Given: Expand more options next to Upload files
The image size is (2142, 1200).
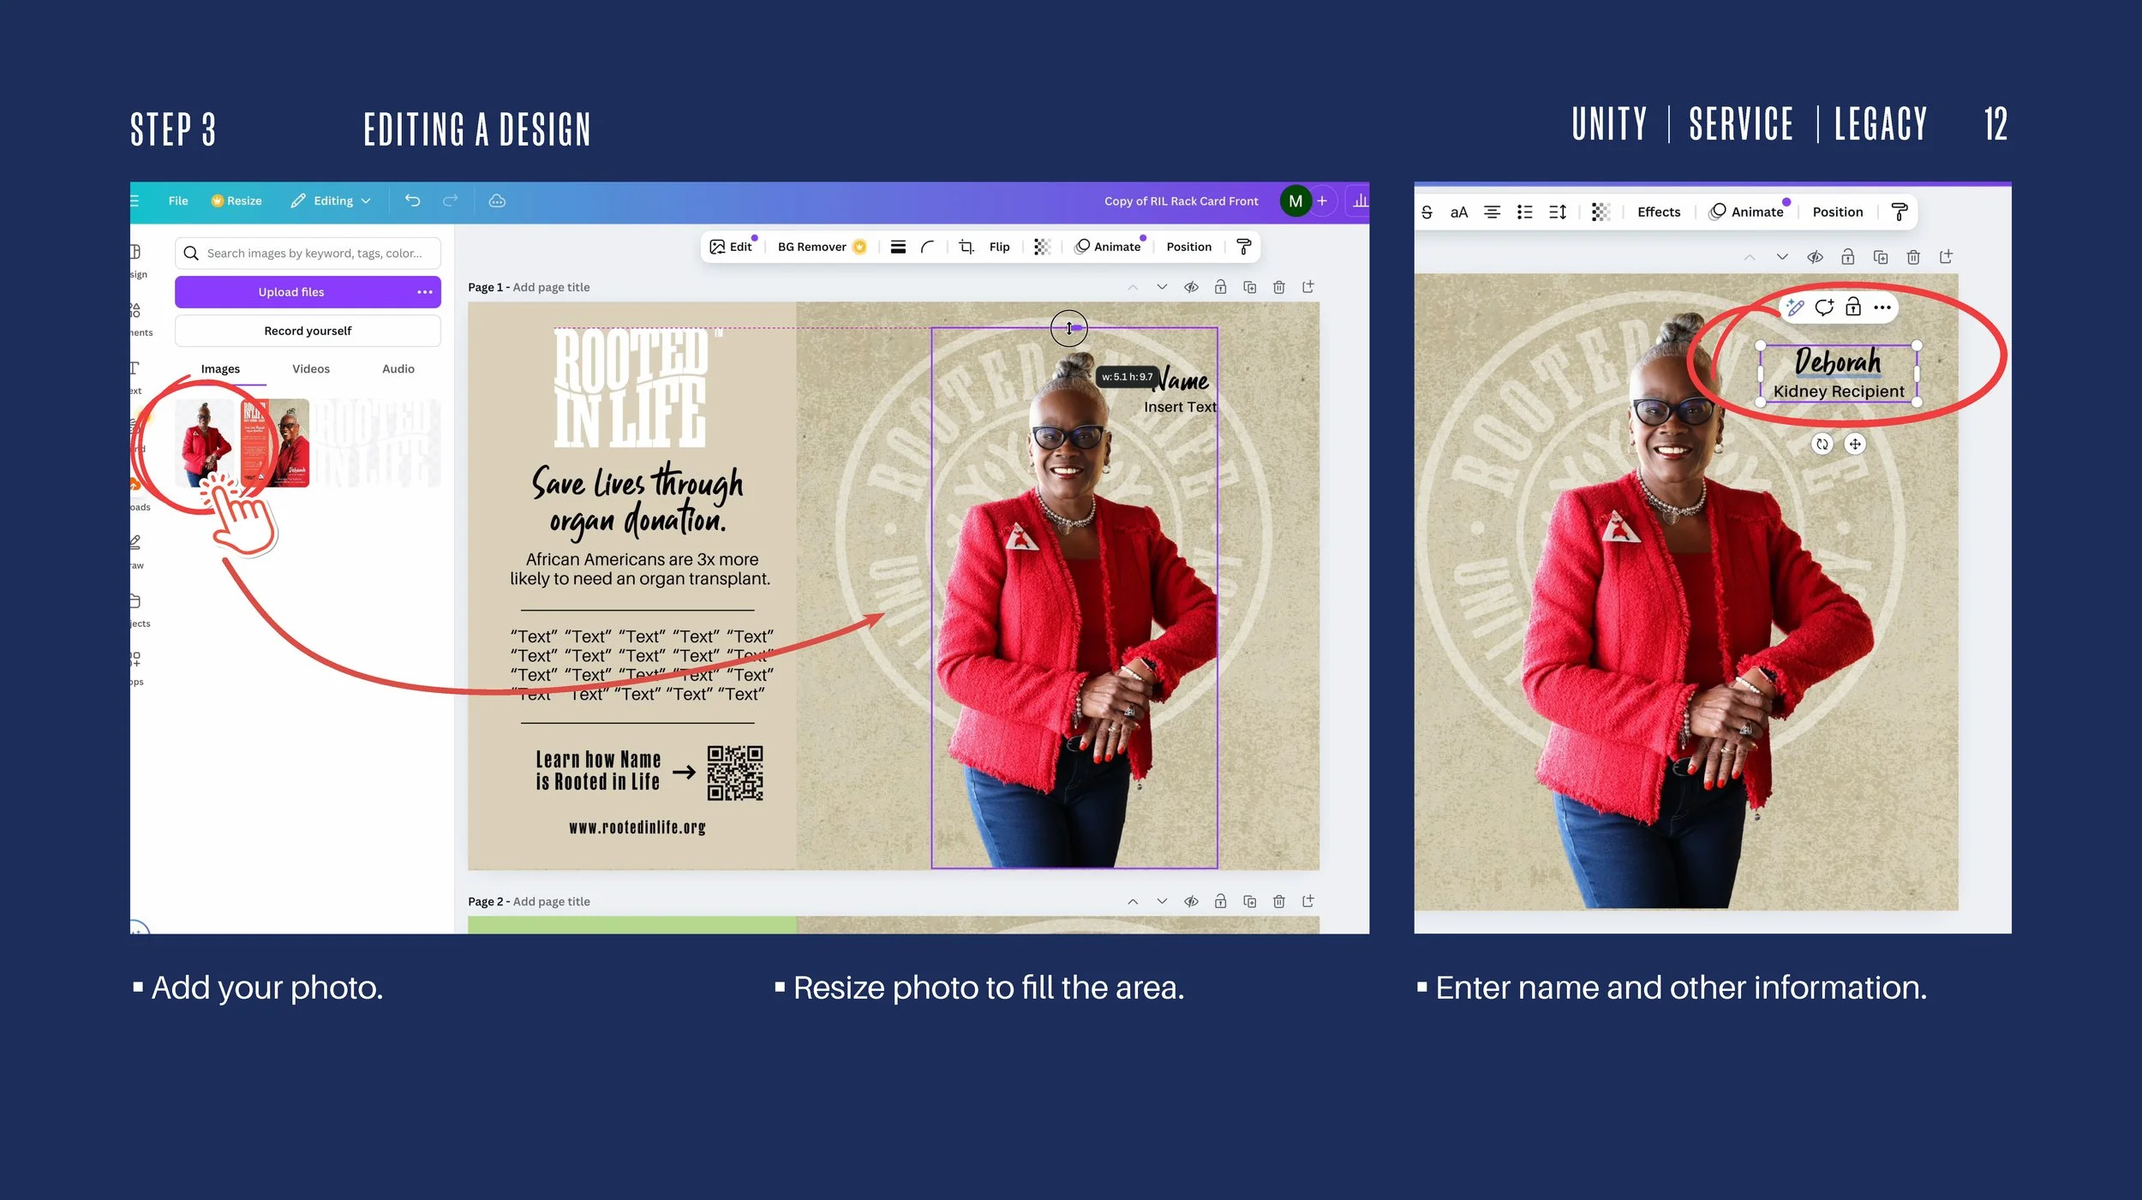Looking at the screenshot, I should point(426,291).
